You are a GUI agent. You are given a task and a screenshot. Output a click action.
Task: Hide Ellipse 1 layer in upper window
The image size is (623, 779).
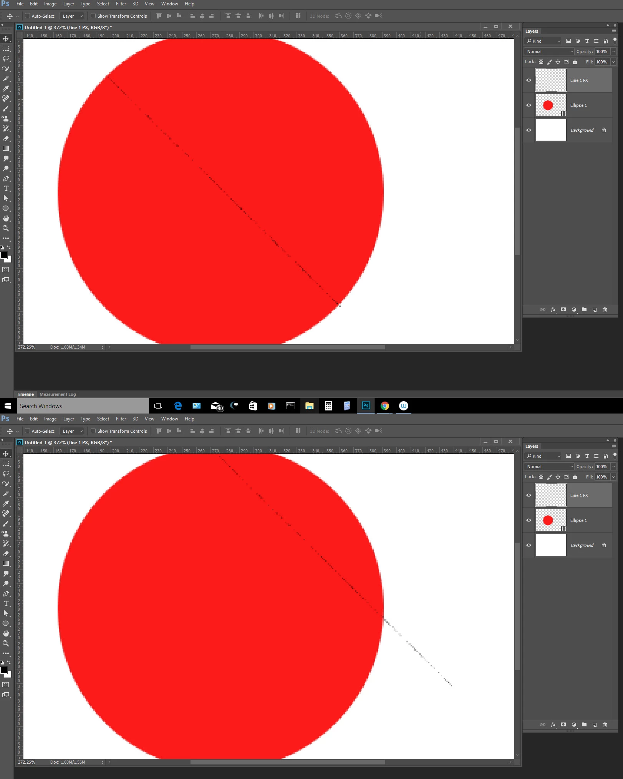529,105
